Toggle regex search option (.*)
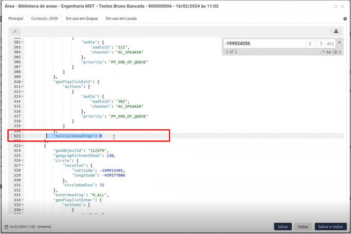The height and width of the screenshot is (234, 351). tap(322, 52)
